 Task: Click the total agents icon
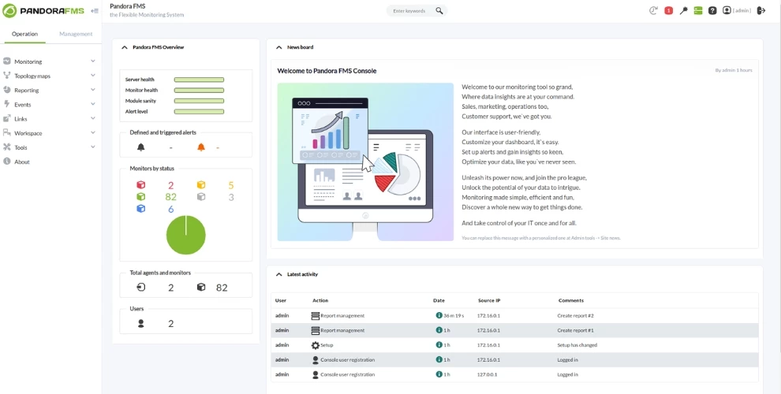coord(141,287)
